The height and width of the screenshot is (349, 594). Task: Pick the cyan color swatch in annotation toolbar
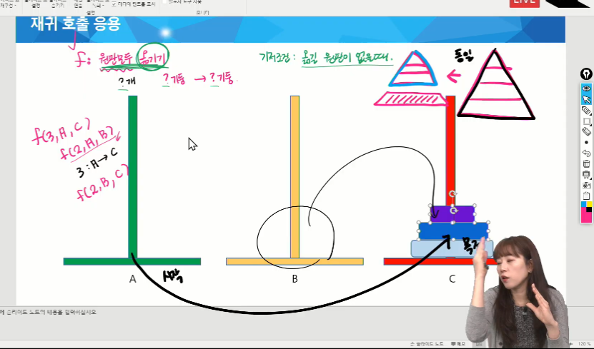point(584,204)
